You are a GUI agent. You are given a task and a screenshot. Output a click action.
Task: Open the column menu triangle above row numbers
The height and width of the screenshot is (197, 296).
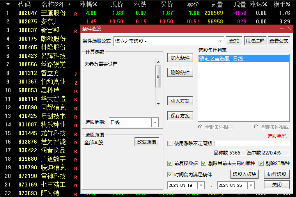(x=8, y=4)
